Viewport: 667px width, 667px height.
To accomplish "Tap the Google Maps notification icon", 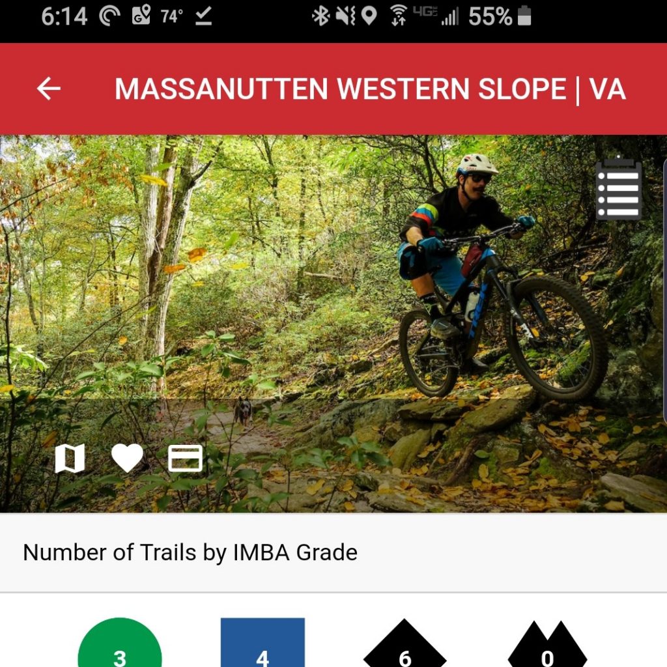I will (141, 16).
